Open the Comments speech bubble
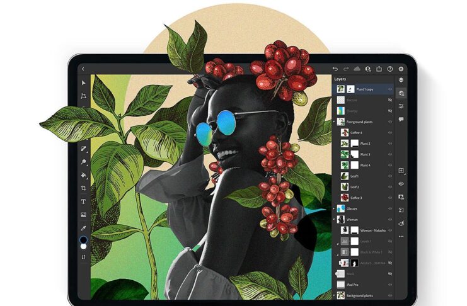467x306 pixels. (x=401, y=120)
